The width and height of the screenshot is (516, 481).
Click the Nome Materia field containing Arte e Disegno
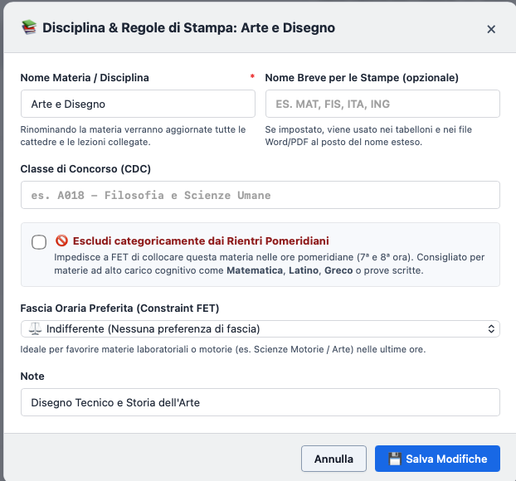(138, 104)
